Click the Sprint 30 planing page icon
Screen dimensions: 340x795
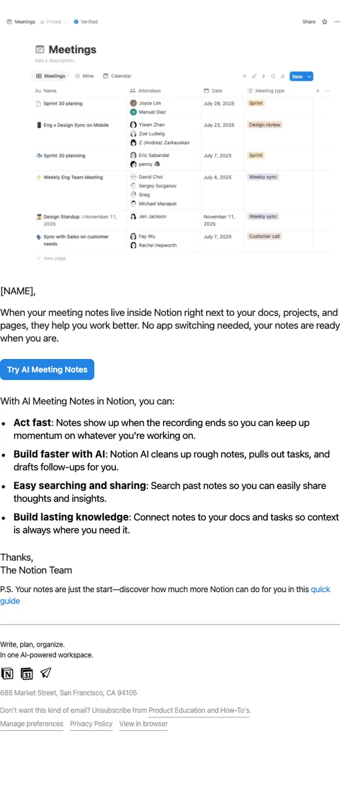[x=38, y=104]
